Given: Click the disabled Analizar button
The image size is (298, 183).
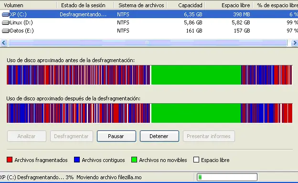Looking at the screenshot, I should (x=27, y=136).
